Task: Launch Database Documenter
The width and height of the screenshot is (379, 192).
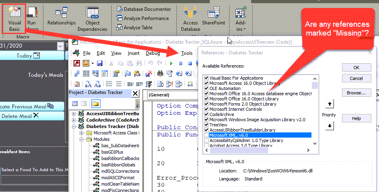Action: point(144,9)
